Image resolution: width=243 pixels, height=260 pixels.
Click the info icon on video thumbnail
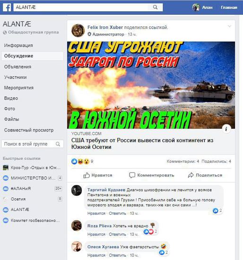coord(226,129)
